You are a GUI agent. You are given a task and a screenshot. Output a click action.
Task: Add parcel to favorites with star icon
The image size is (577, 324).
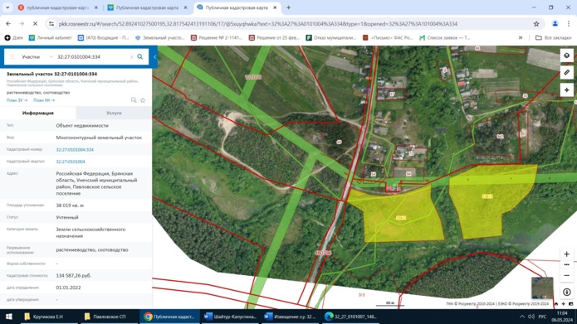coord(143,100)
